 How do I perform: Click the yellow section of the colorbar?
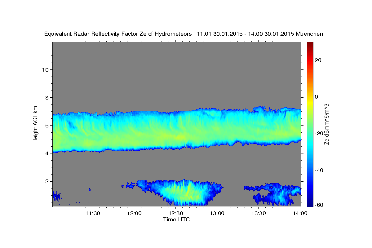click(310, 102)
